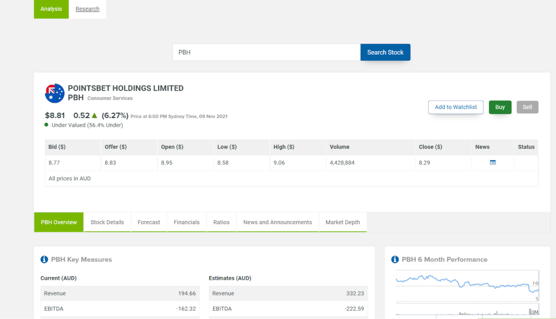Go to the Forecast tab

click(x=149, y=222)
